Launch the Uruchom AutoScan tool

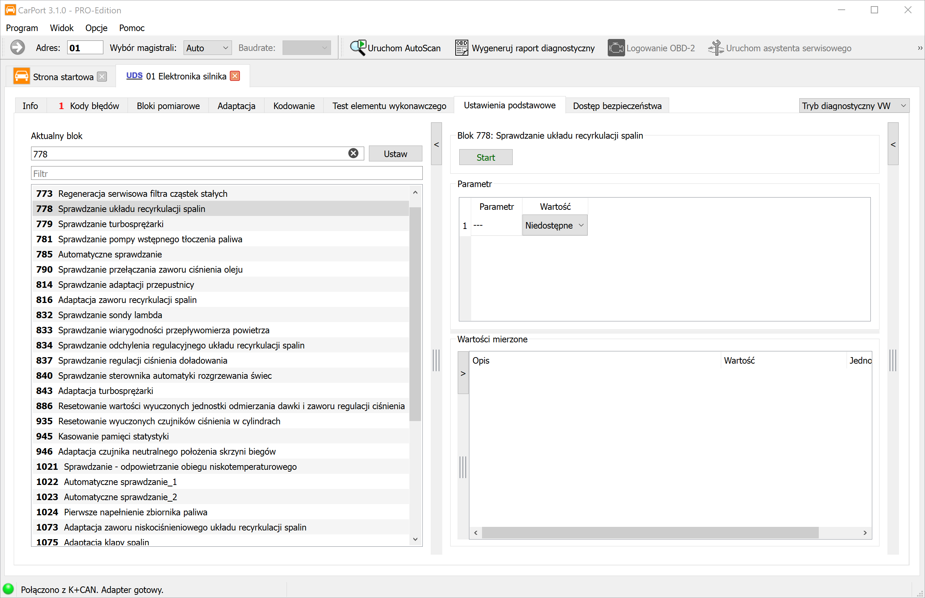pyautogui.click(x=395, y=48)
